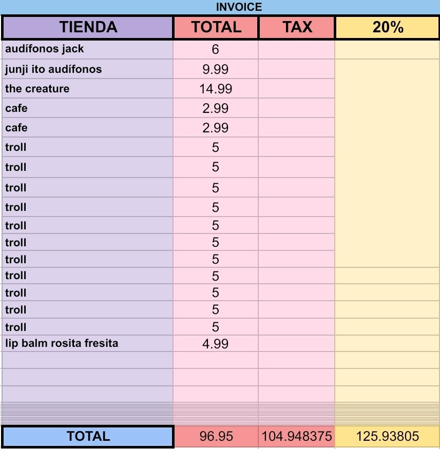Select the 4.99 price cell
Viewport: 440px width, 449px height.
tap(216, 343)
